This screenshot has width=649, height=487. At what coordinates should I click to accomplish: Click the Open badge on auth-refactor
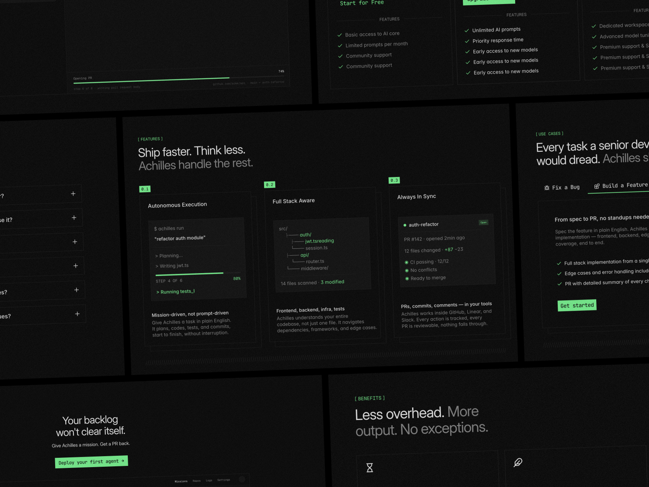coord(484,222)
